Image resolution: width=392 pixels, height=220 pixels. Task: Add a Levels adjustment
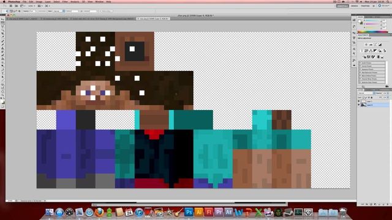371,45
